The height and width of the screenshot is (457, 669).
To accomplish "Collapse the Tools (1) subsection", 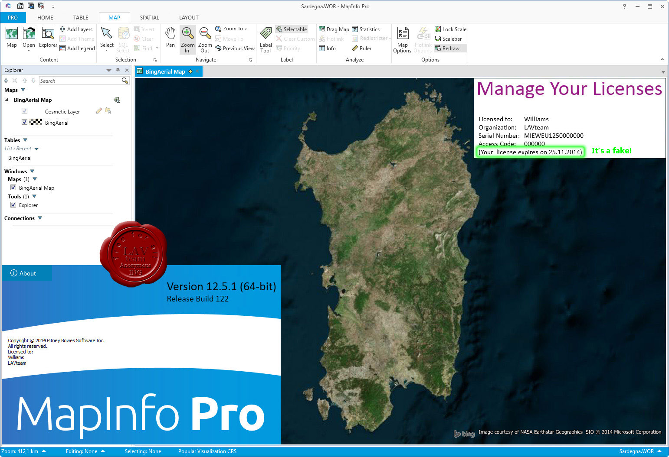I will click(x=34, y=196).
